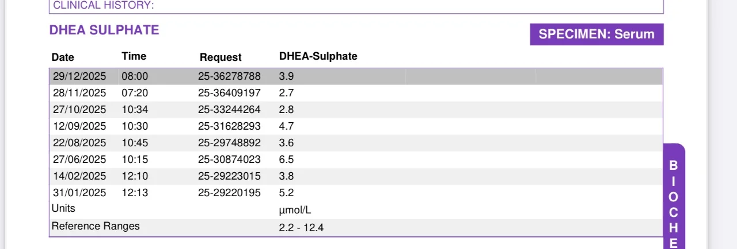Viewport: 737px width, 249px height.
Task: Select the 14/02/2025 date cell
Action: [79, 176]
